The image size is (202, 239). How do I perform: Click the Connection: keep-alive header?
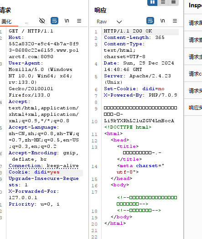point(44,166)
